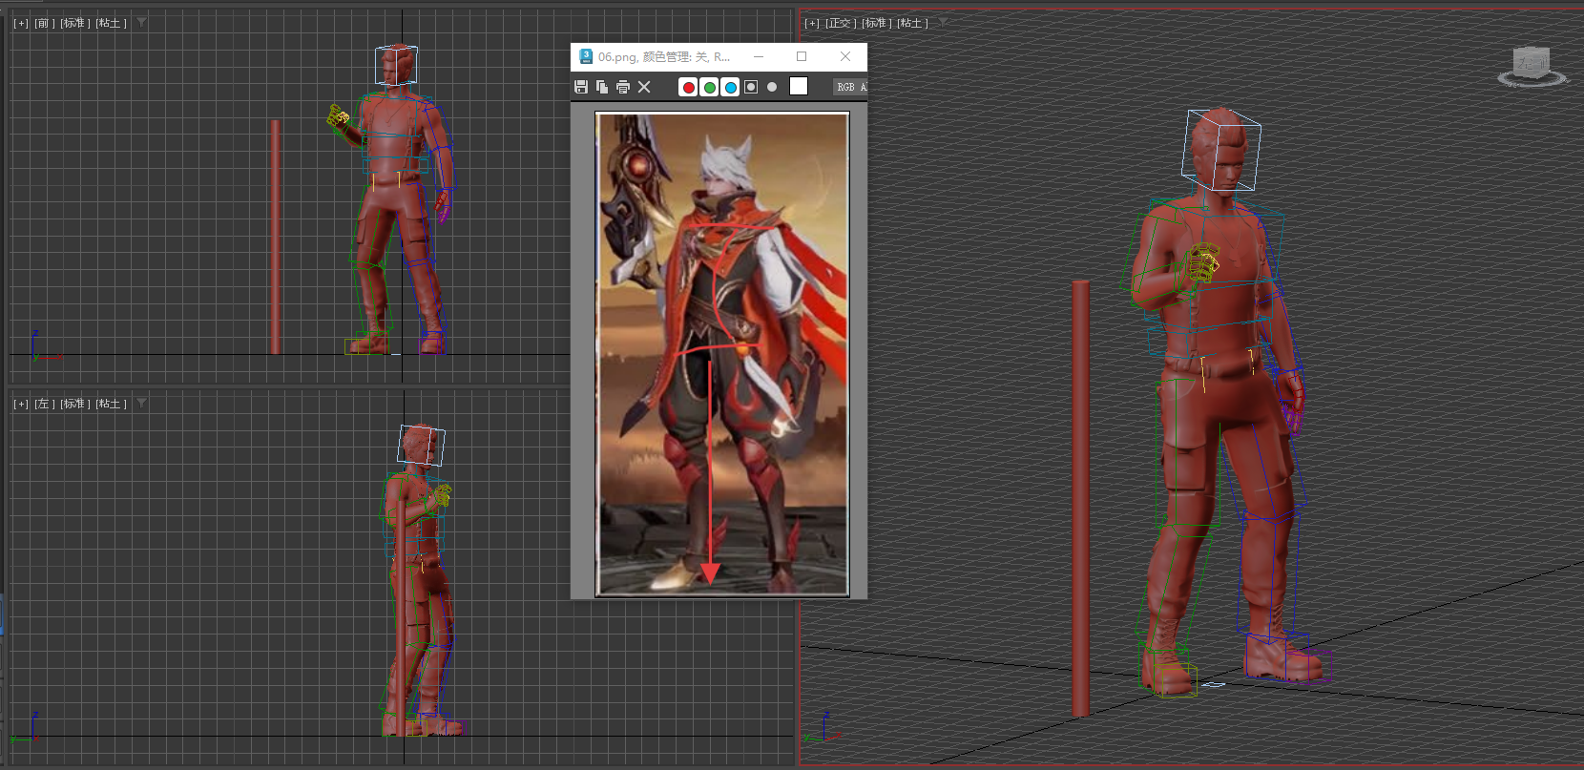
Task: Clear the image with X icon
Action: pyautogui.click(x=644, y=87)
